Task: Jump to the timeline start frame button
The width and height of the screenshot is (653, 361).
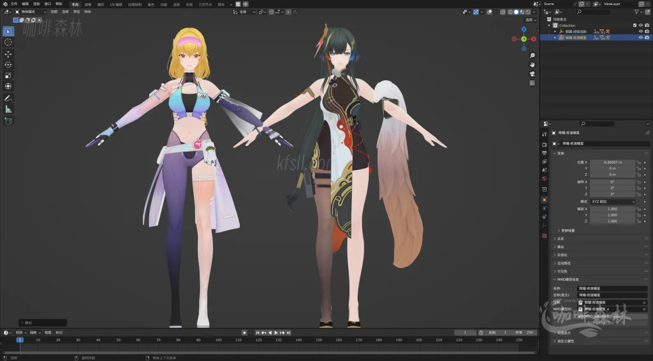Action: 258,333
